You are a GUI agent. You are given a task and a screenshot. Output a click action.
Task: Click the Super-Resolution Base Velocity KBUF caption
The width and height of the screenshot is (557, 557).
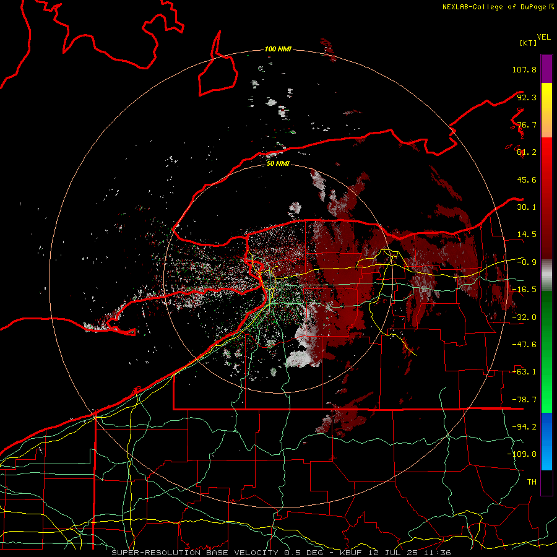point(282,553)
